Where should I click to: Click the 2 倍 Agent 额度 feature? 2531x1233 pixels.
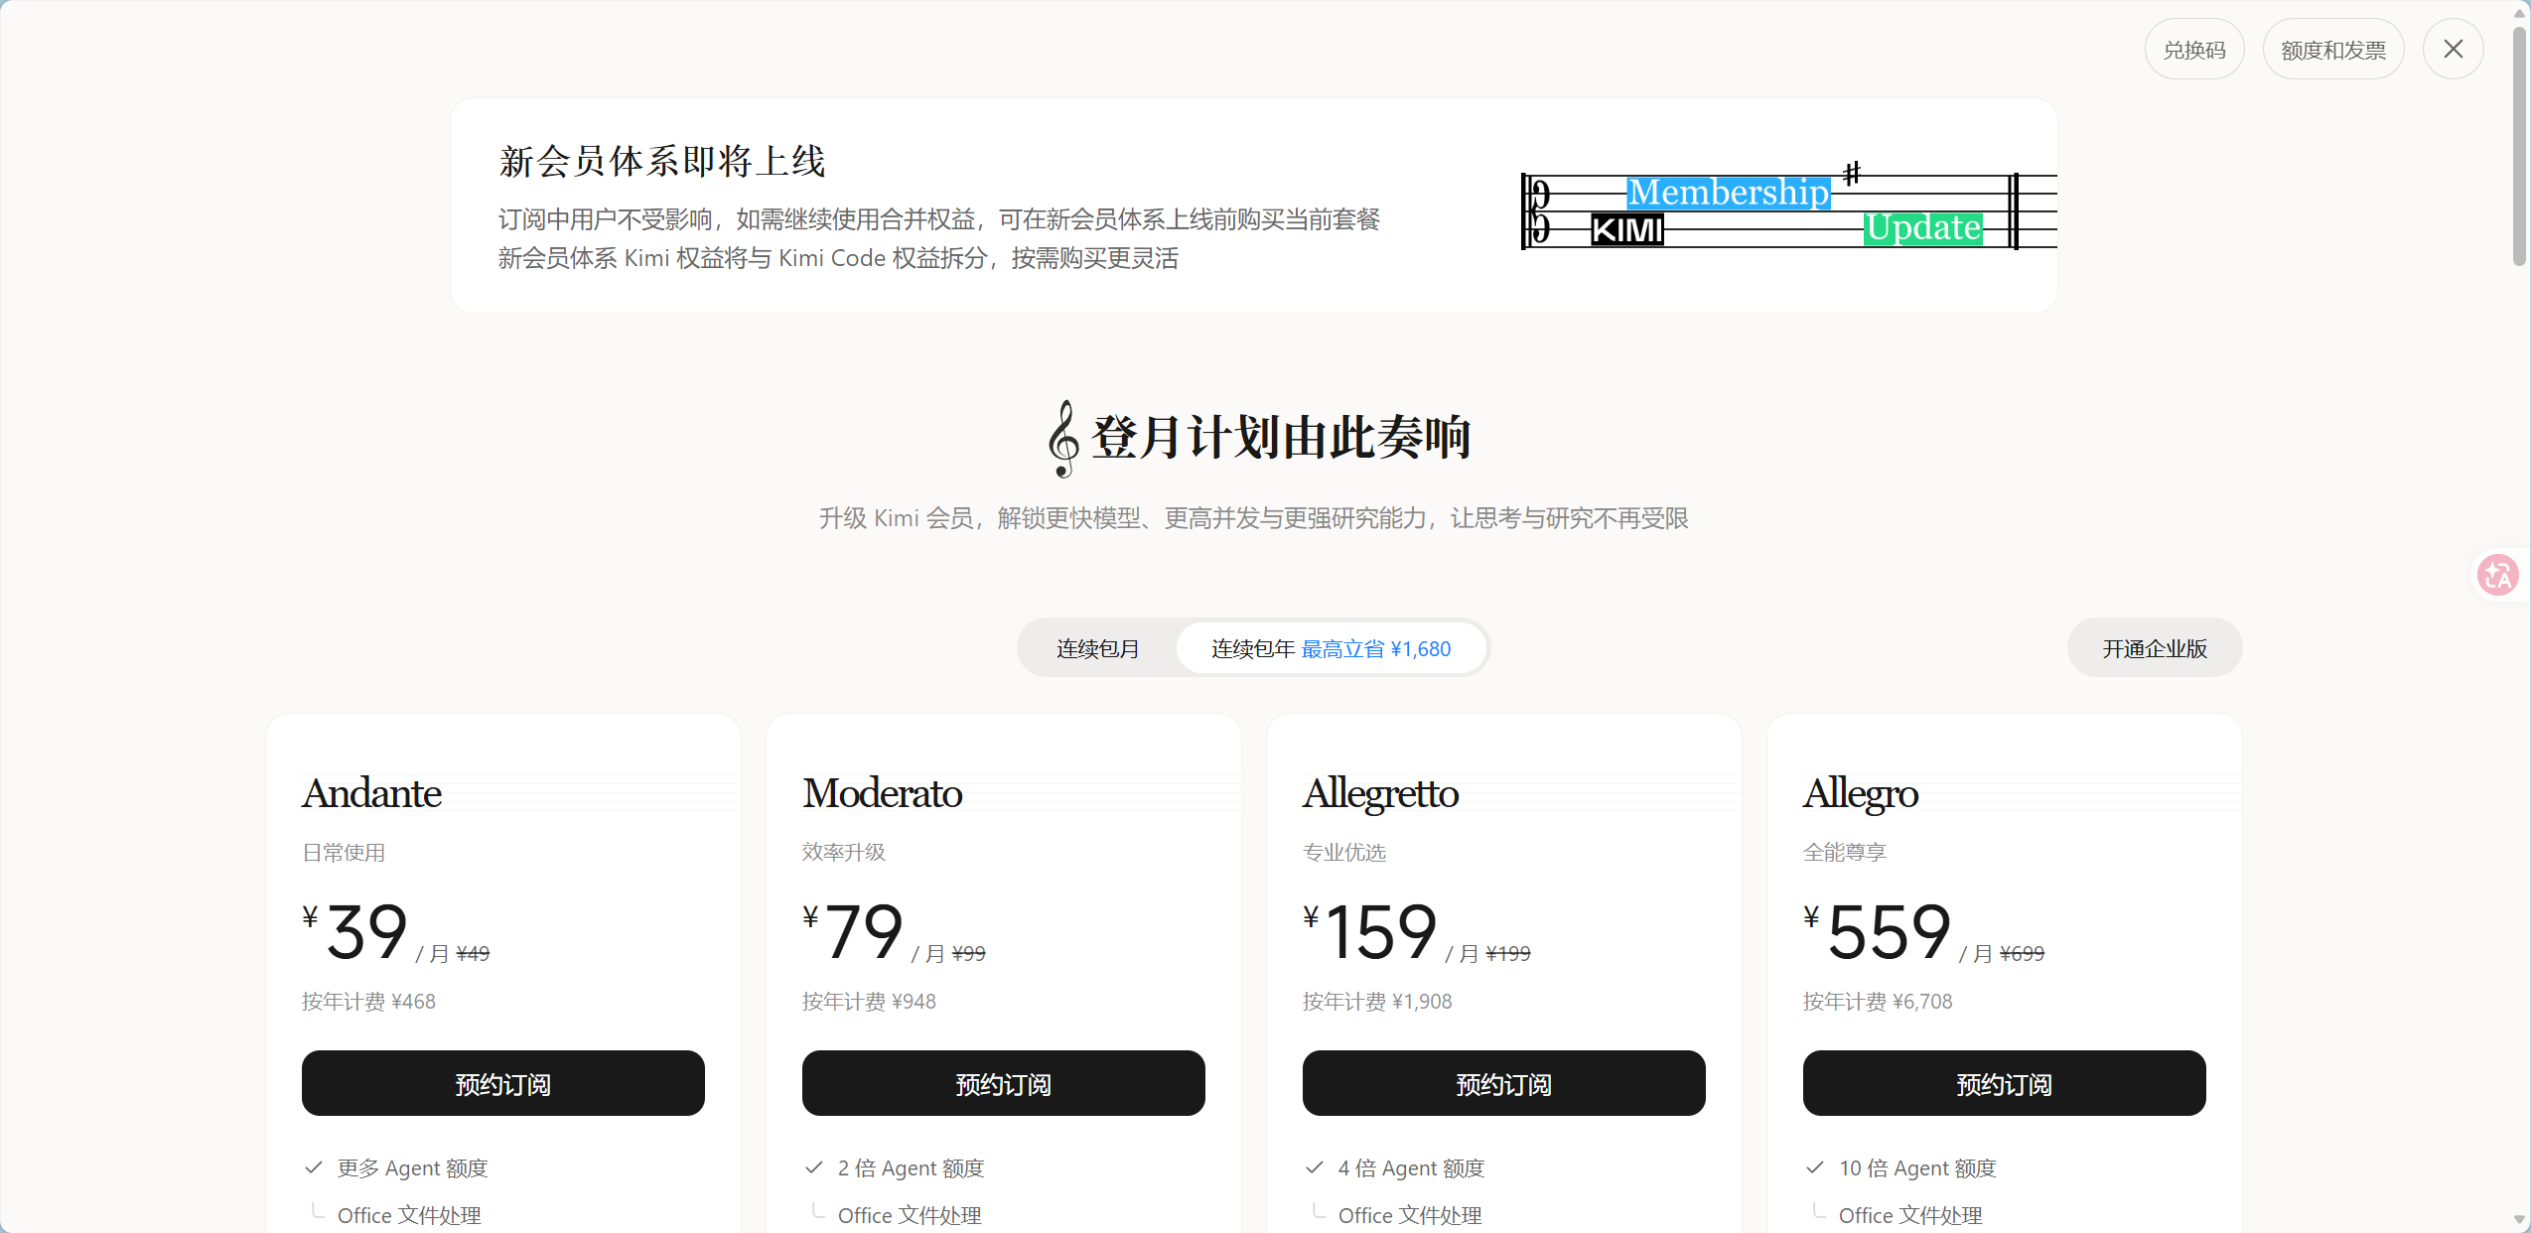(x=911, y=1167)
